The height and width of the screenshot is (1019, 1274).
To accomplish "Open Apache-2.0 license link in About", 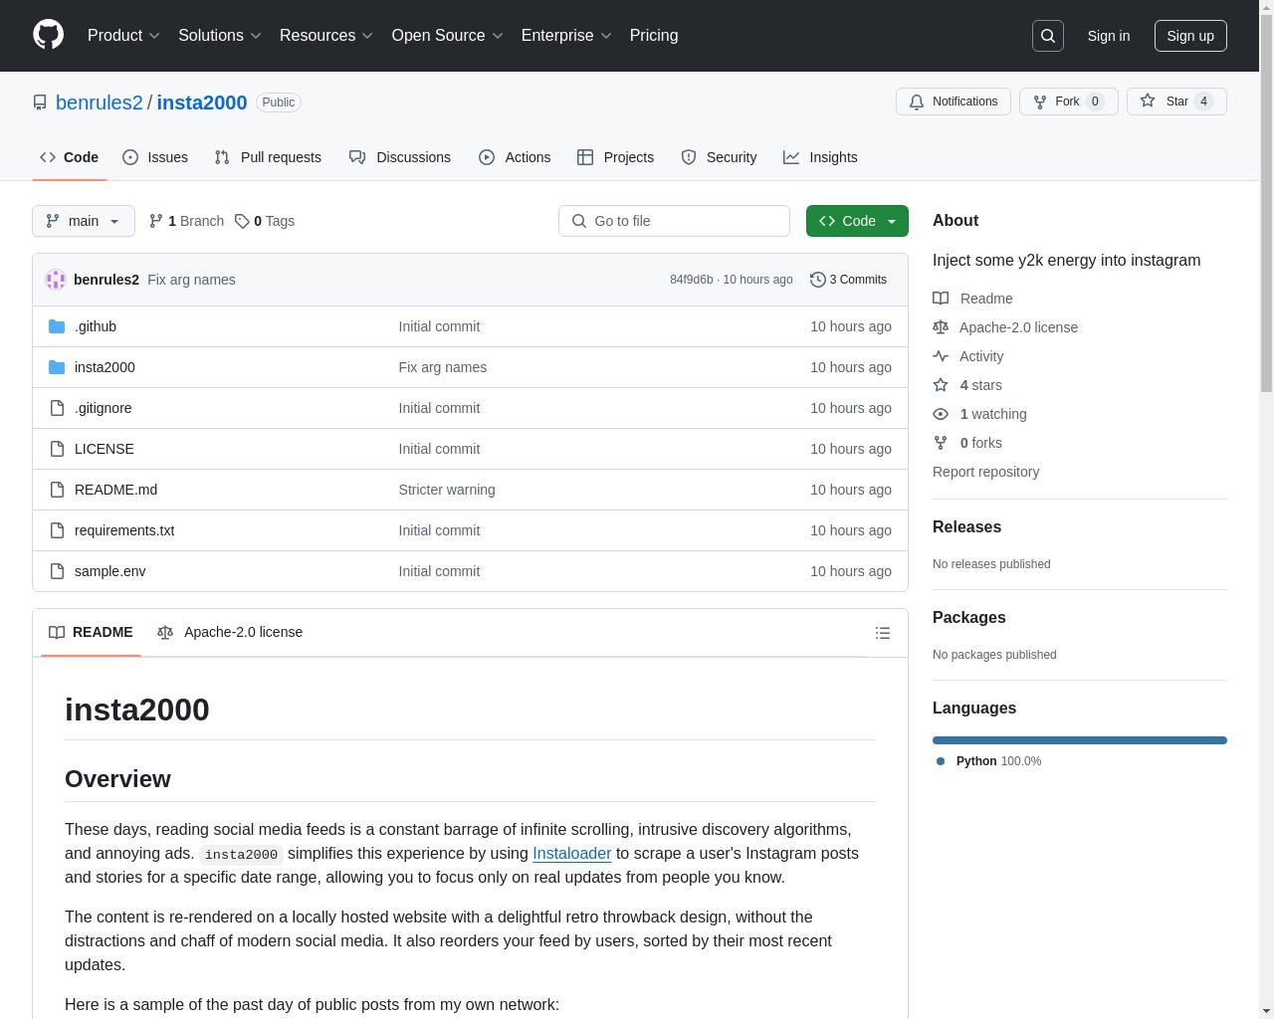I will coord(1005,327).
